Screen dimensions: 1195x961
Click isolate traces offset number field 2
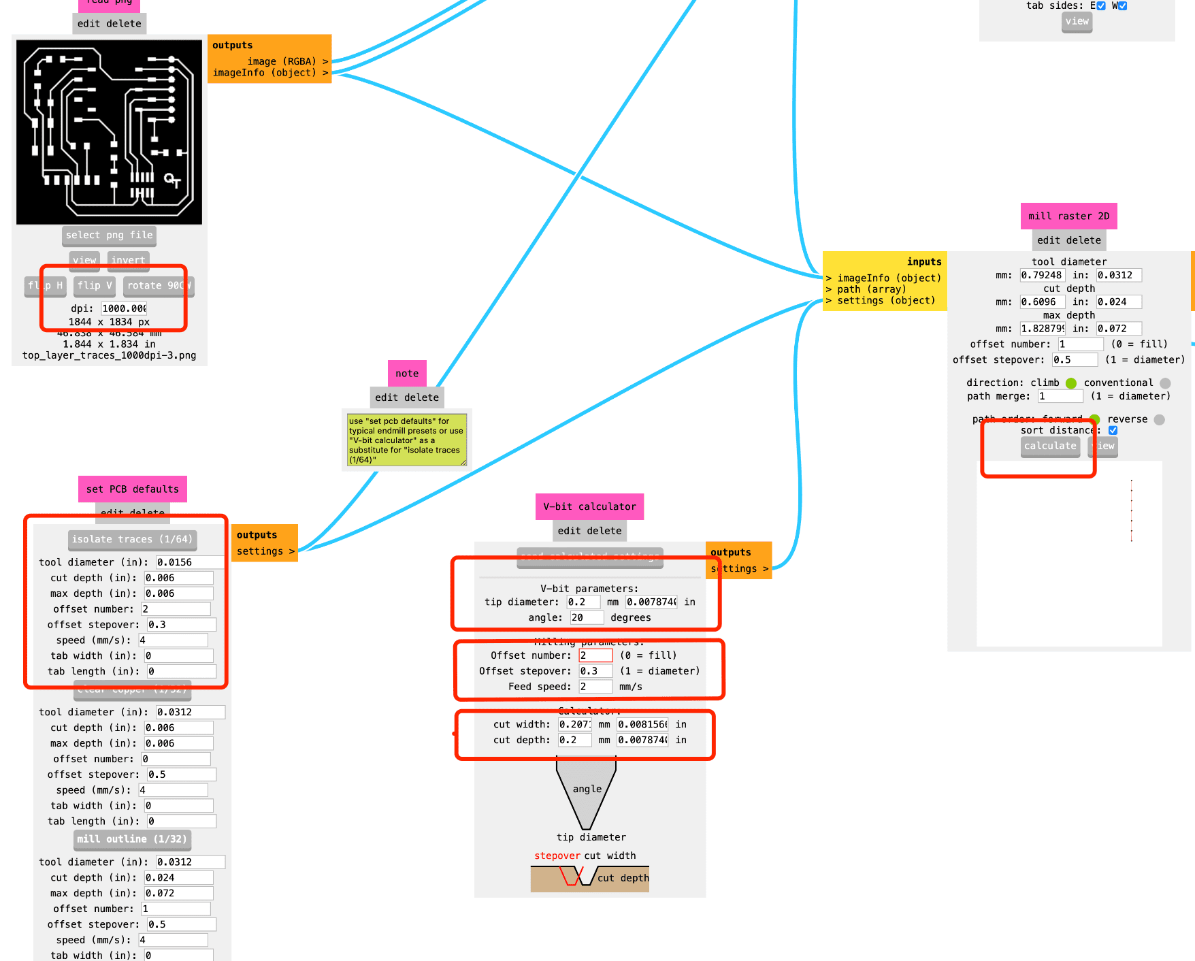(x=176, y=609)
